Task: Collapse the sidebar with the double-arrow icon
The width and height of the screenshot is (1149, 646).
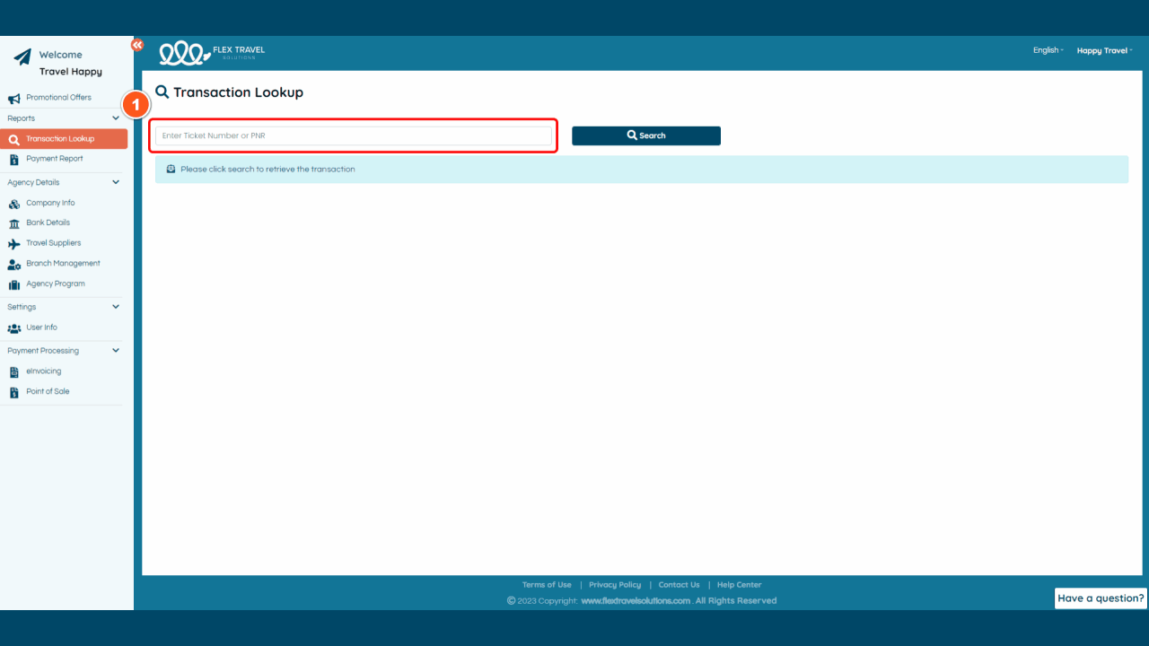Action: coord(137,45)
